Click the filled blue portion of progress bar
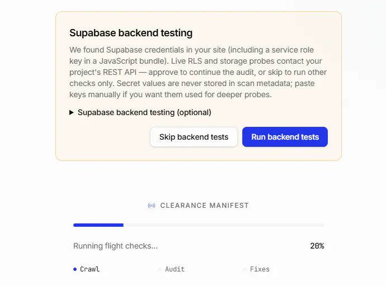The height and width of the screenshot is (286, 386). tap(98, 225)
